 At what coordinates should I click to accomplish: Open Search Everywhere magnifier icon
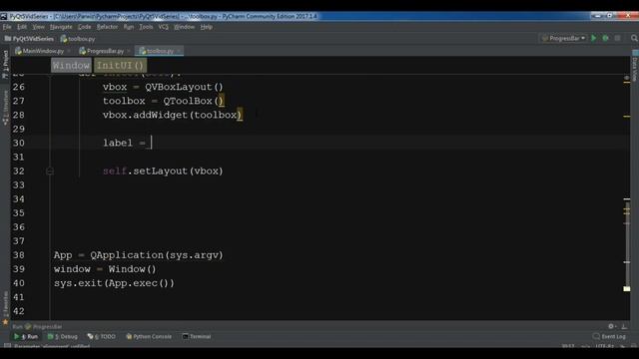pyautogui.click(x=634, y=38)
